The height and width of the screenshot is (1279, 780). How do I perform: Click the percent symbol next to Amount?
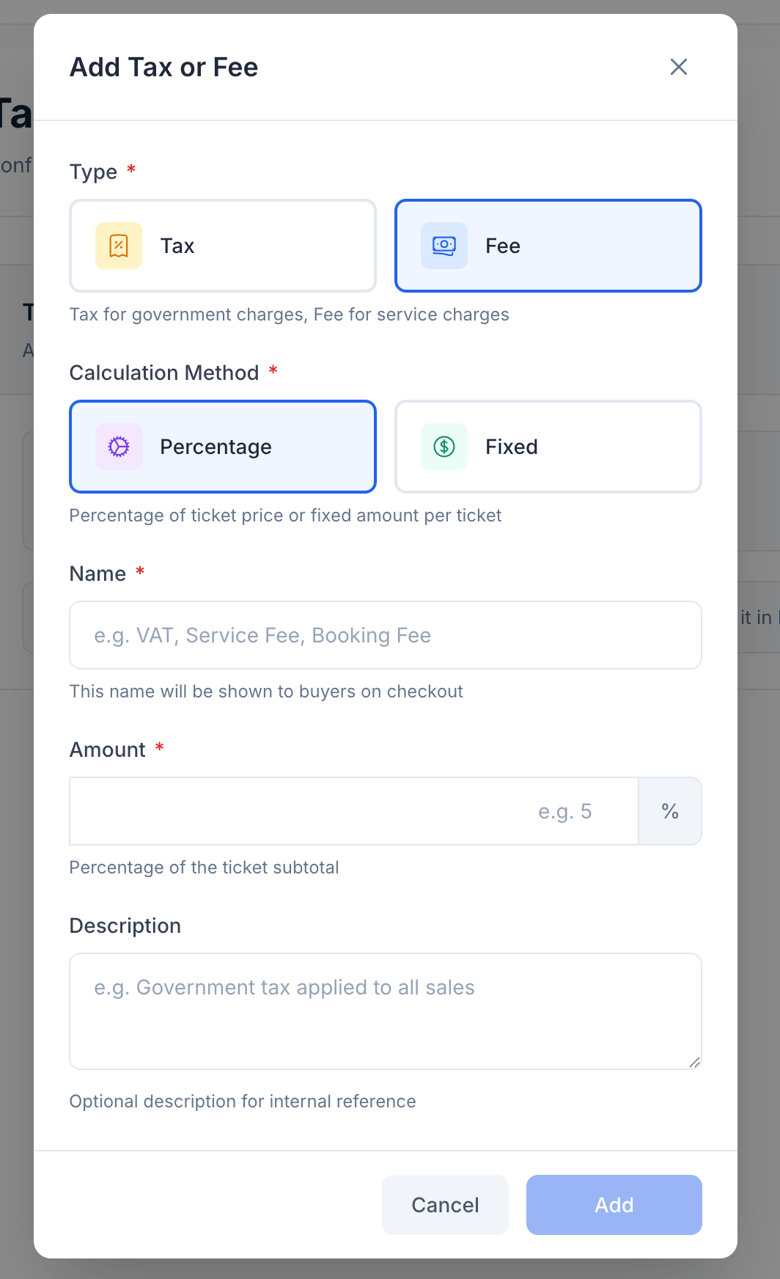click(669, 811)
